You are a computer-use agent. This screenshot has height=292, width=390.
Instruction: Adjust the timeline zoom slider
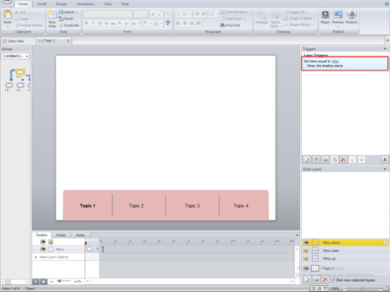tap(60, 281)
